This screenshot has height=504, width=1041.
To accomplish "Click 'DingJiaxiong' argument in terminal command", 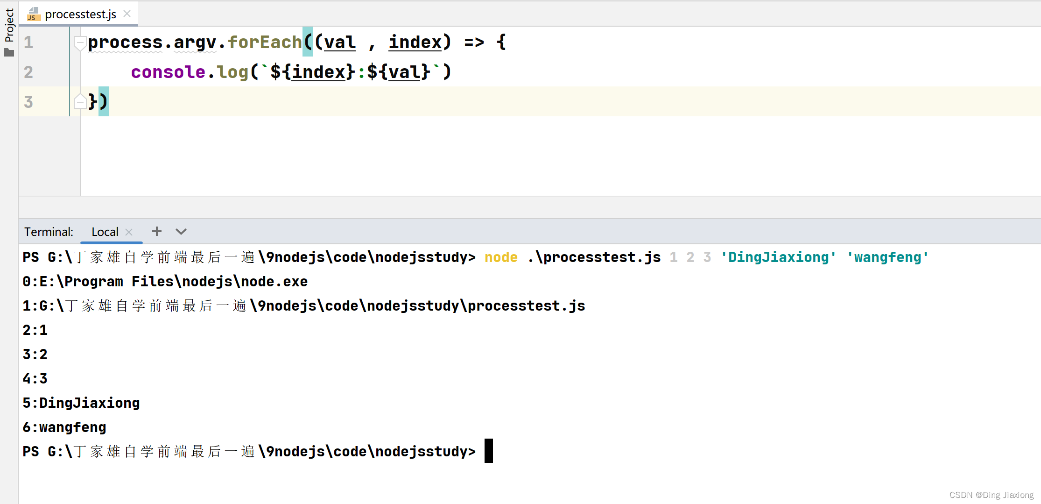I will click(x=778, y=257).
